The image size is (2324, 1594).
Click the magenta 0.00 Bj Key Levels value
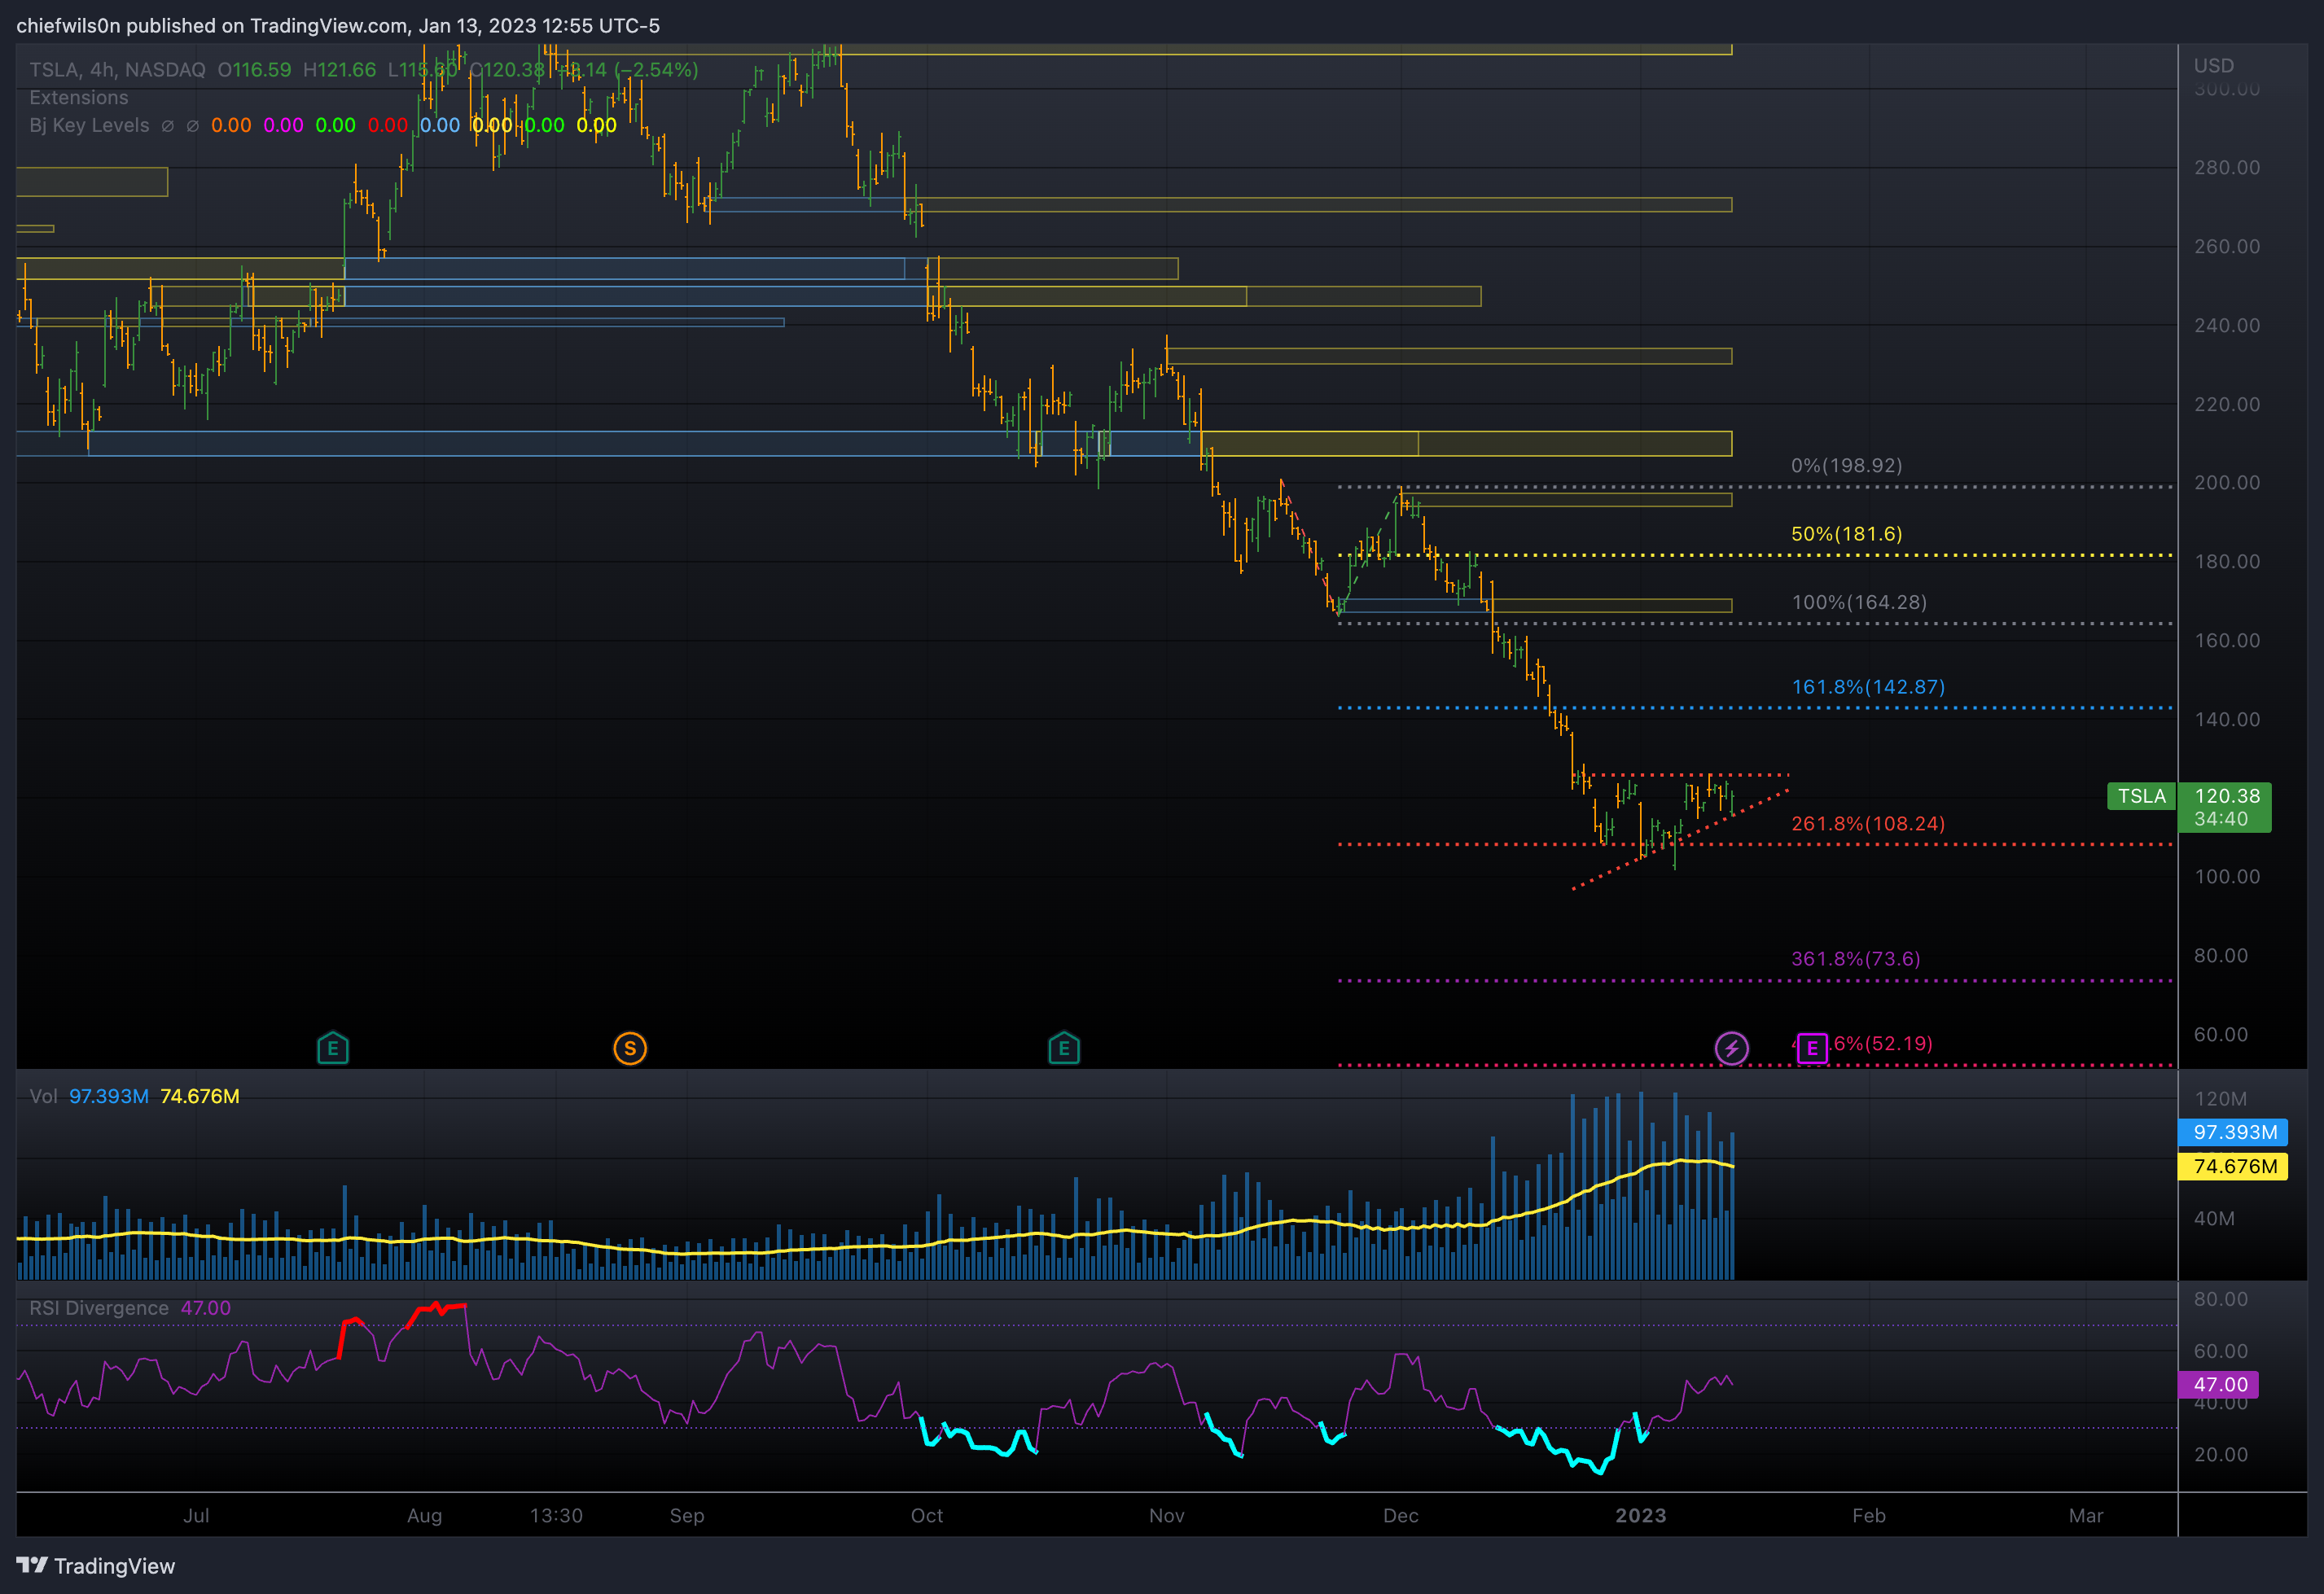(x=283, y=126)
